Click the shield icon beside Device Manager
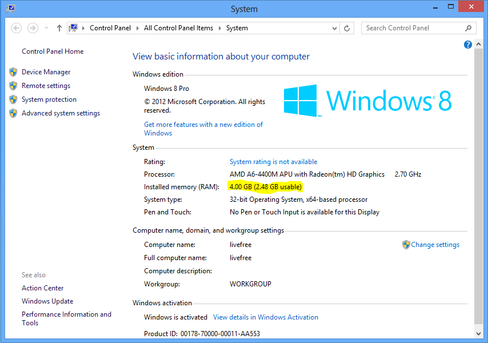This screenshot has height=343, width=488. tap(13, 72)
